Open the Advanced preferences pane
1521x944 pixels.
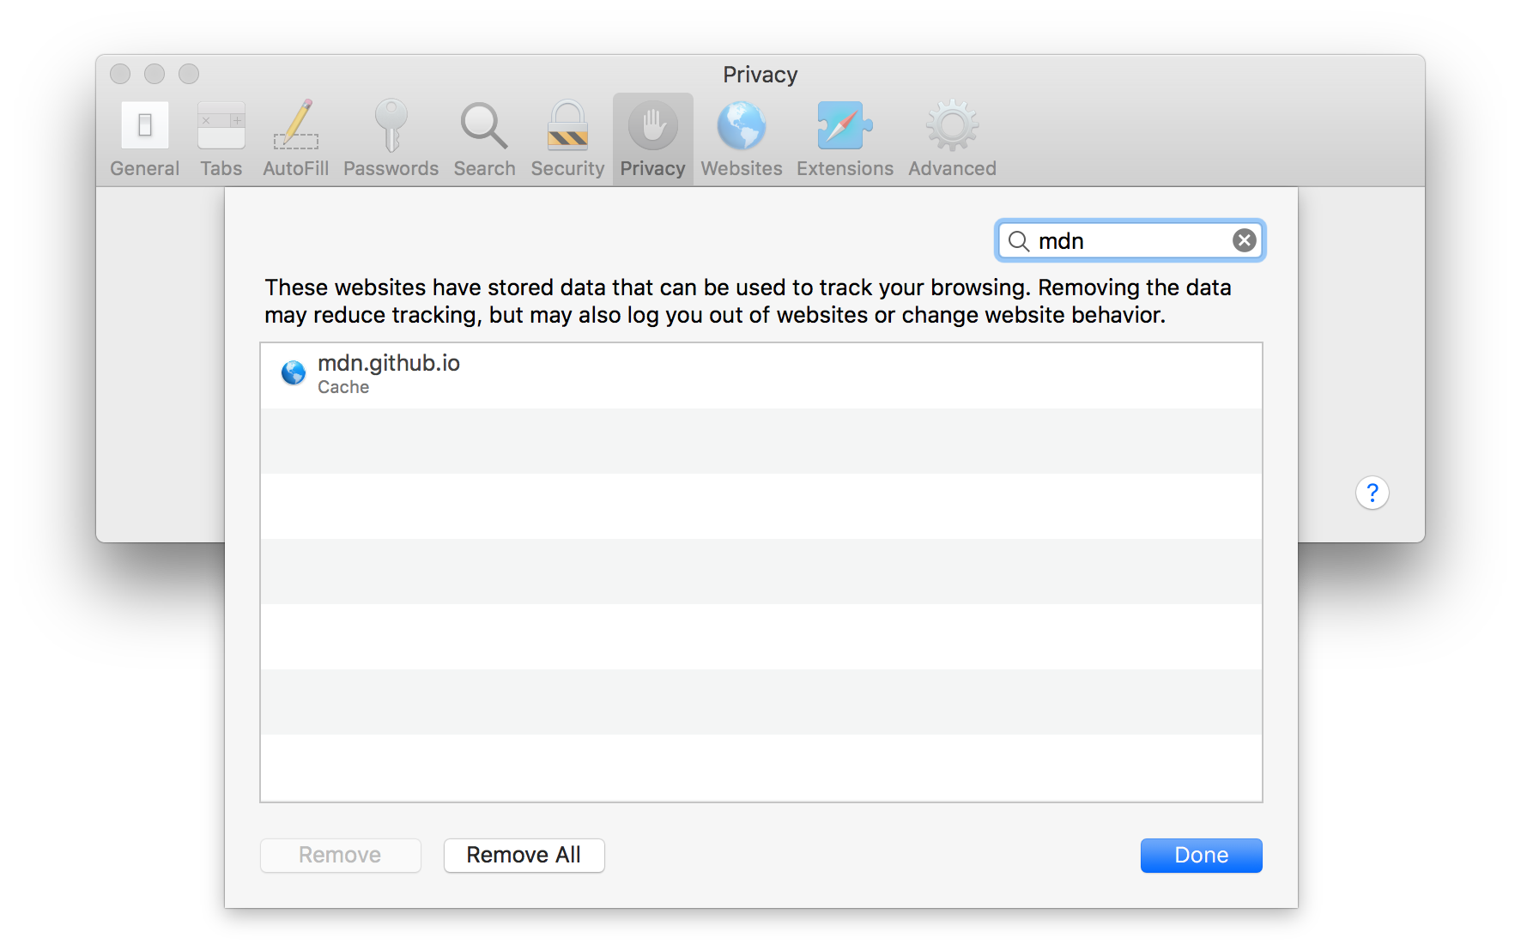953,140
